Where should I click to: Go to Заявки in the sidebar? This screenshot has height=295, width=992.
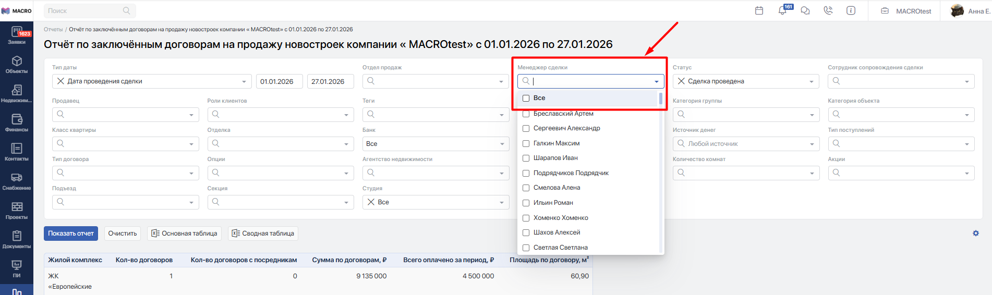point(17,35)
